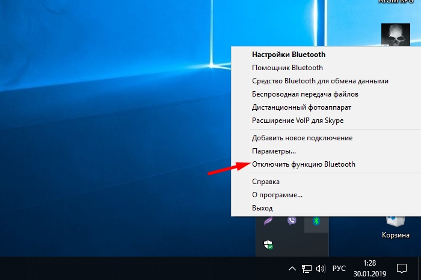
Task: Open Параметры... entry
Action: pyautogui.click(x=326, y=151)
